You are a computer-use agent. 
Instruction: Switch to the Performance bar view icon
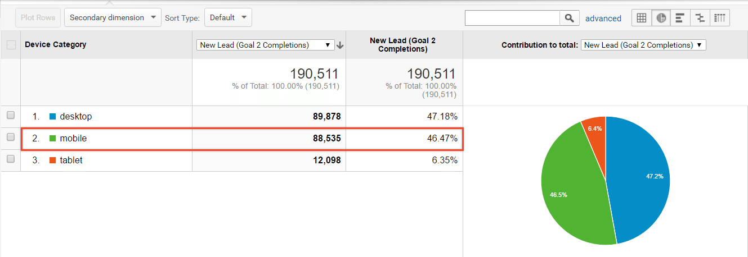click(680, 18)
